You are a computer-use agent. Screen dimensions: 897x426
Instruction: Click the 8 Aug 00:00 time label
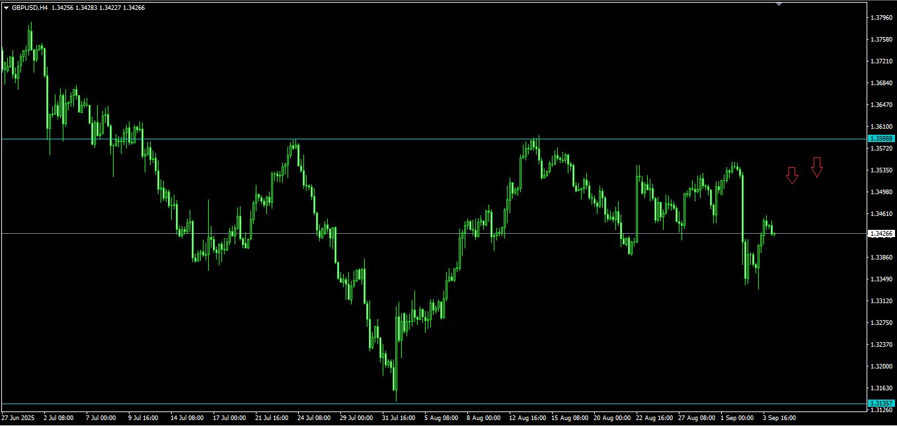(483, 418)
